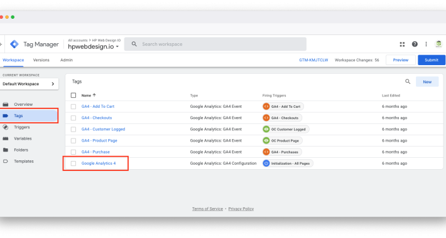Image resolution: width=446 pixels, height=238 pixels.
Task: Open Templates in the sidebar
Action: click(24, 161)
